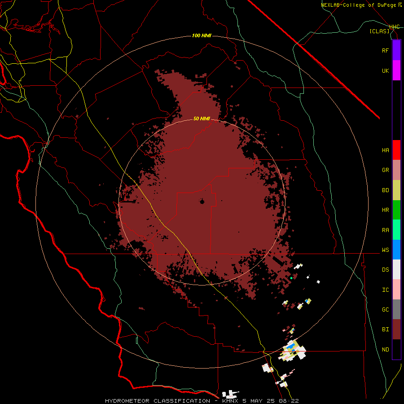Click the HA red legend swatch
404x404 pixels.
click(396, 150)
